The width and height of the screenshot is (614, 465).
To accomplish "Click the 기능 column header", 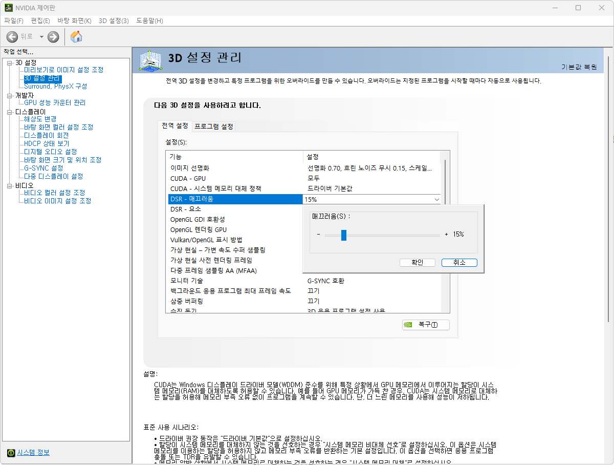I will [x=235, y=157].
